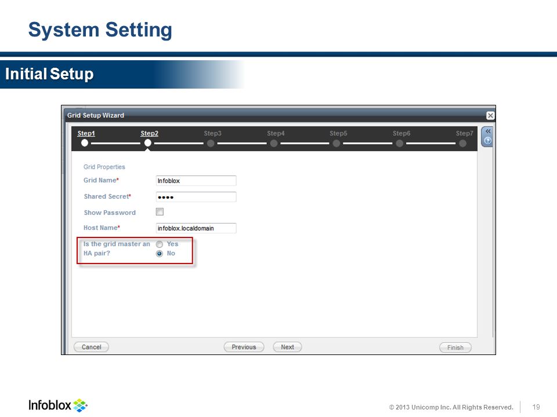Viewport: 557px width, 417px height.
Task: Click the Step6 progress circle
Action: 400,143
